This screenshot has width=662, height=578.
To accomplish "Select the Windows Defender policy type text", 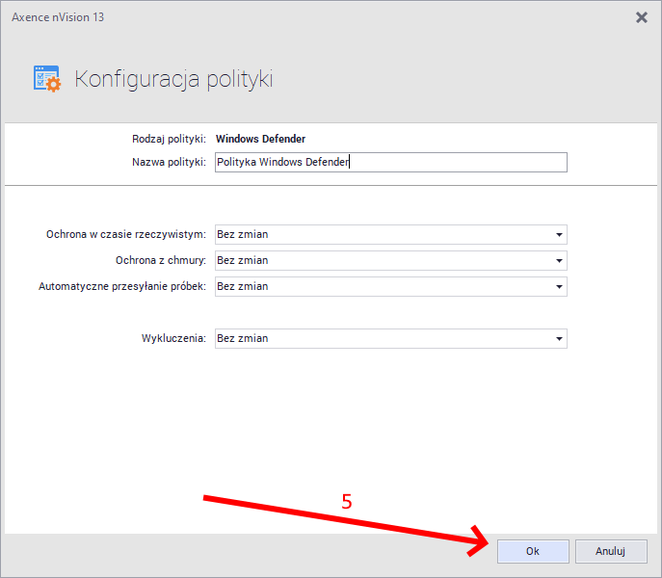I will [x=260, y=139].
